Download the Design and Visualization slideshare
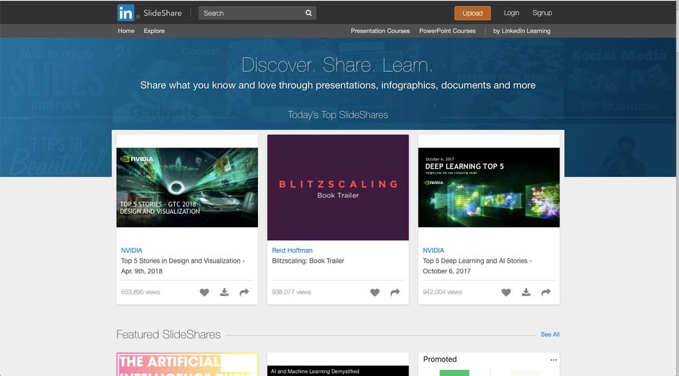 click(x=224, y=292)
